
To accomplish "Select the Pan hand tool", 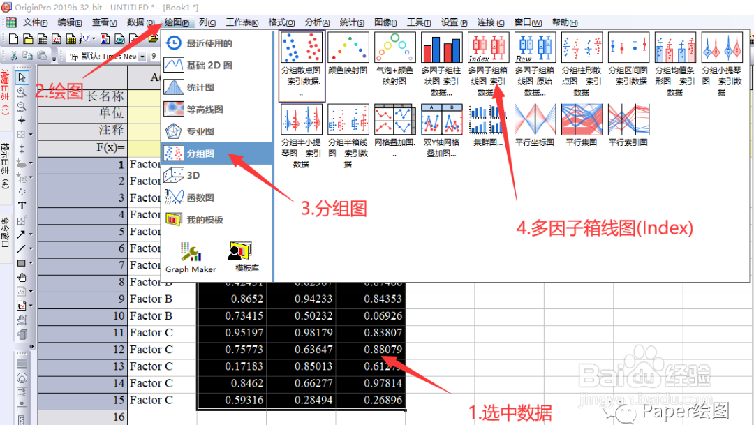I will [22, 278].
